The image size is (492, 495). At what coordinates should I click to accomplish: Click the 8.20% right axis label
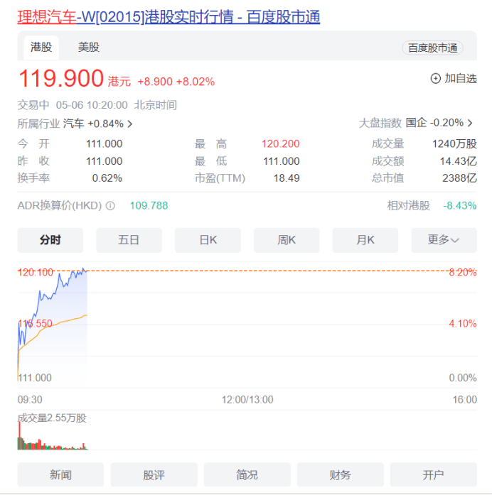click(x=463, y=272)
